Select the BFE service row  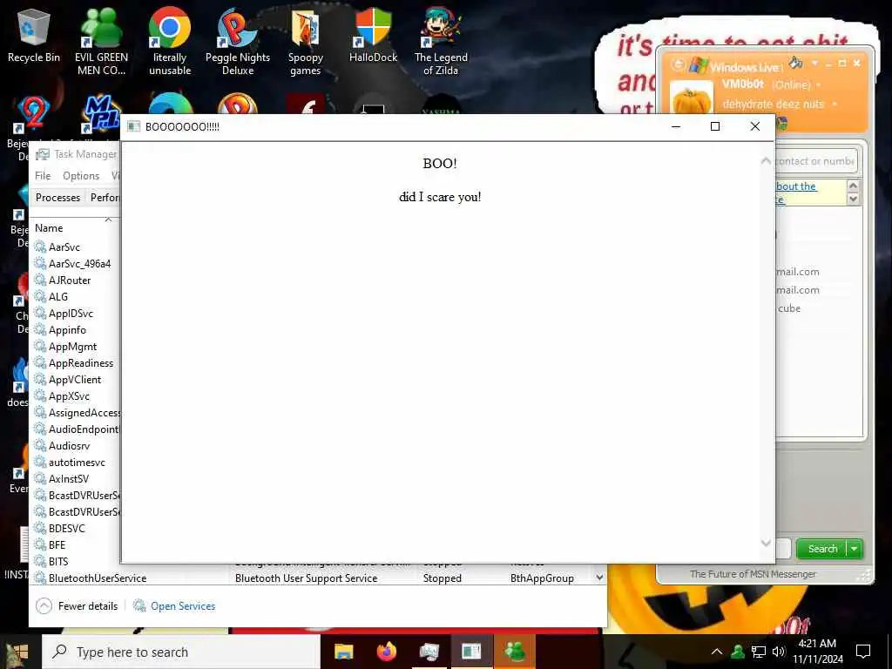pos(77,544)
